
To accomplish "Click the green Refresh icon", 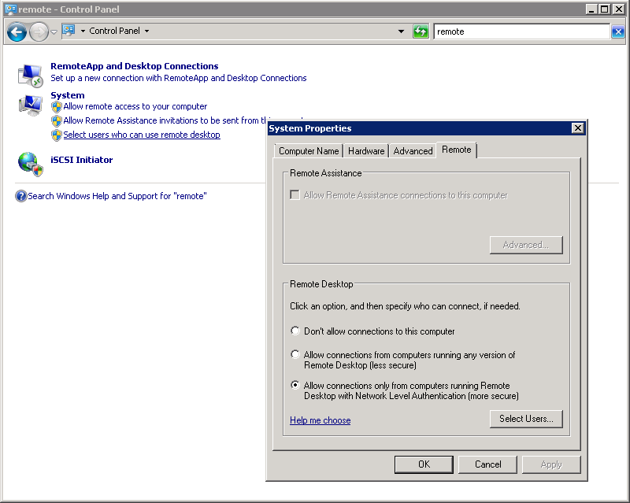I will [x=421, y=31].
